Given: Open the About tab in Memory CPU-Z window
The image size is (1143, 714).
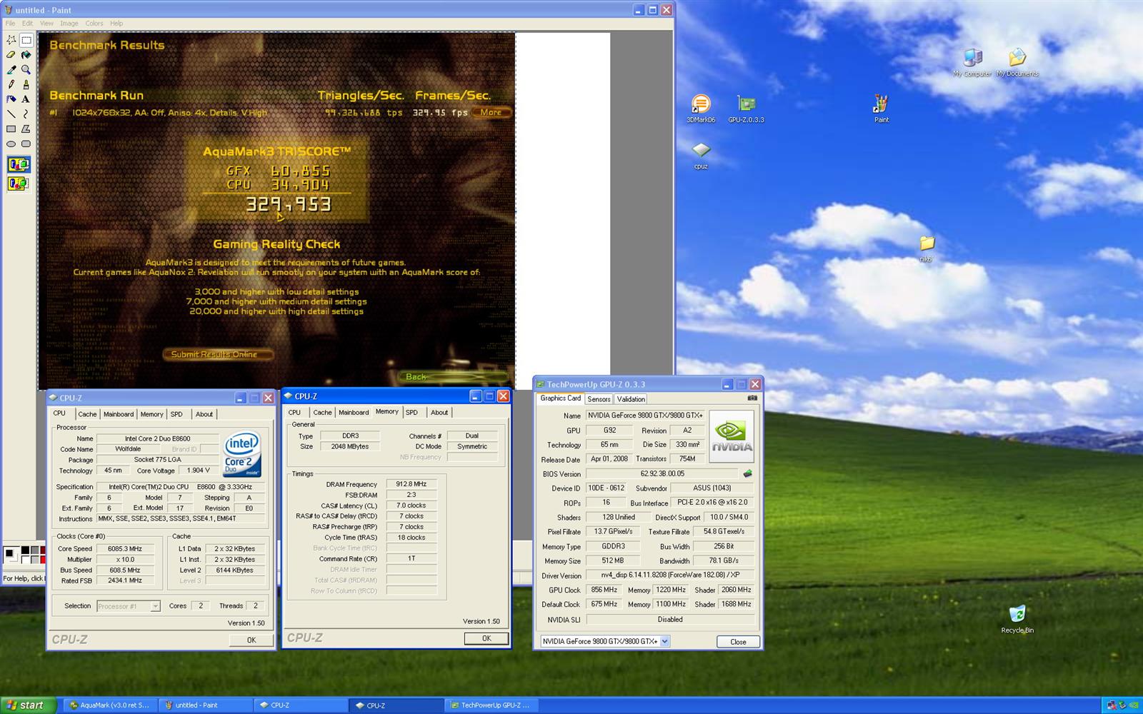Looking at the screenshot, I should coord(439,413).
